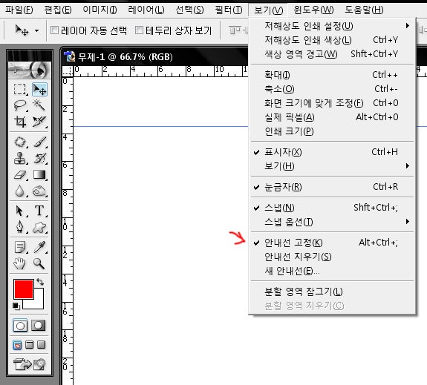Choose 축소(O) zoom out
Viewport: 427px width, 385px height.
pos(332,89)
